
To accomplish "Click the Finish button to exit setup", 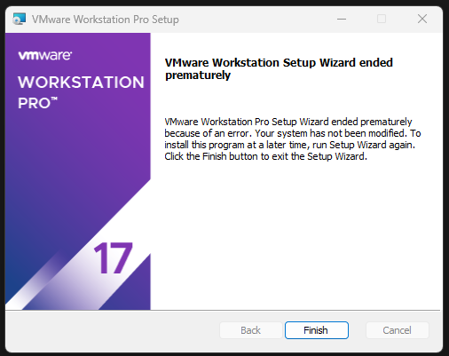I will pyautogui.click(x=317, y=330).
